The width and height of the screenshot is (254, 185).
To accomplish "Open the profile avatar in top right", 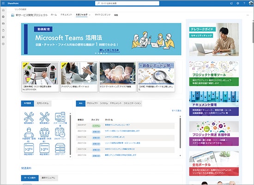I will 251,3.
